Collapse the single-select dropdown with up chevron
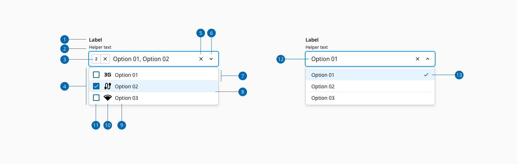The height and width of the screenshot is (164, 517). [x=427, y=59]
